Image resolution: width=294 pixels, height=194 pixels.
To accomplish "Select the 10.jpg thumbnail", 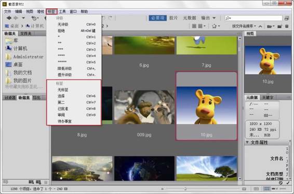I will pyautogui.click(x=206, y=106).
